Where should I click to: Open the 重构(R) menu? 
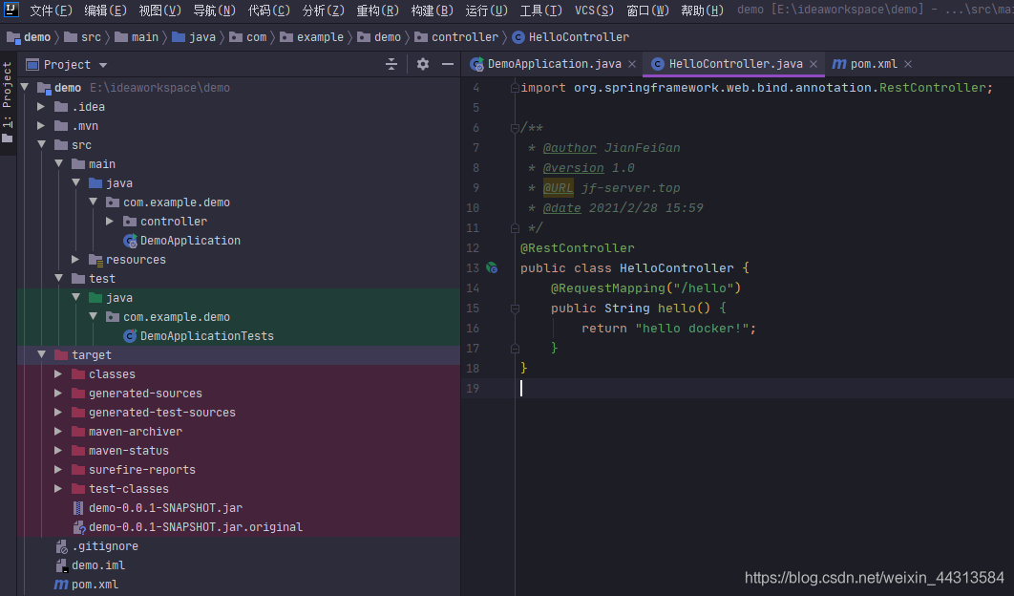point(378,11)
